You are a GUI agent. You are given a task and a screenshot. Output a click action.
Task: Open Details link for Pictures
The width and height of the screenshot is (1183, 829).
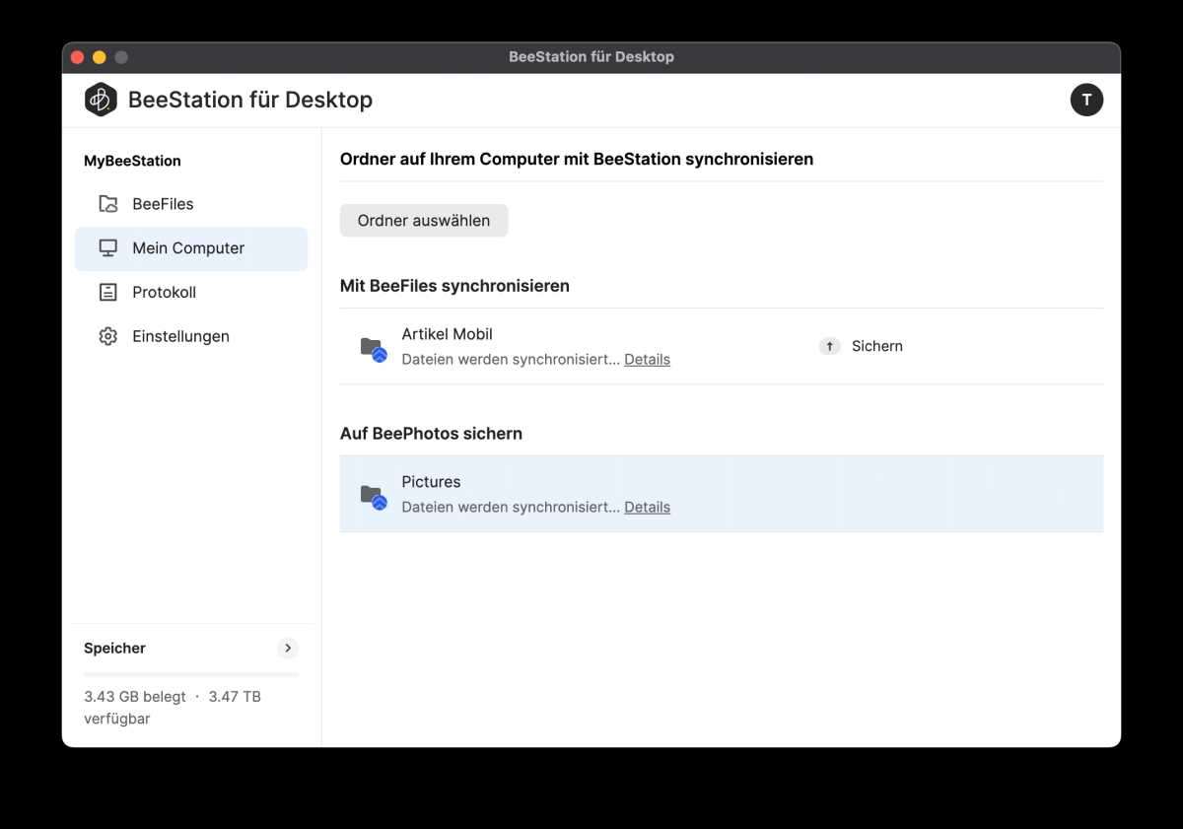tap(647, 508)
